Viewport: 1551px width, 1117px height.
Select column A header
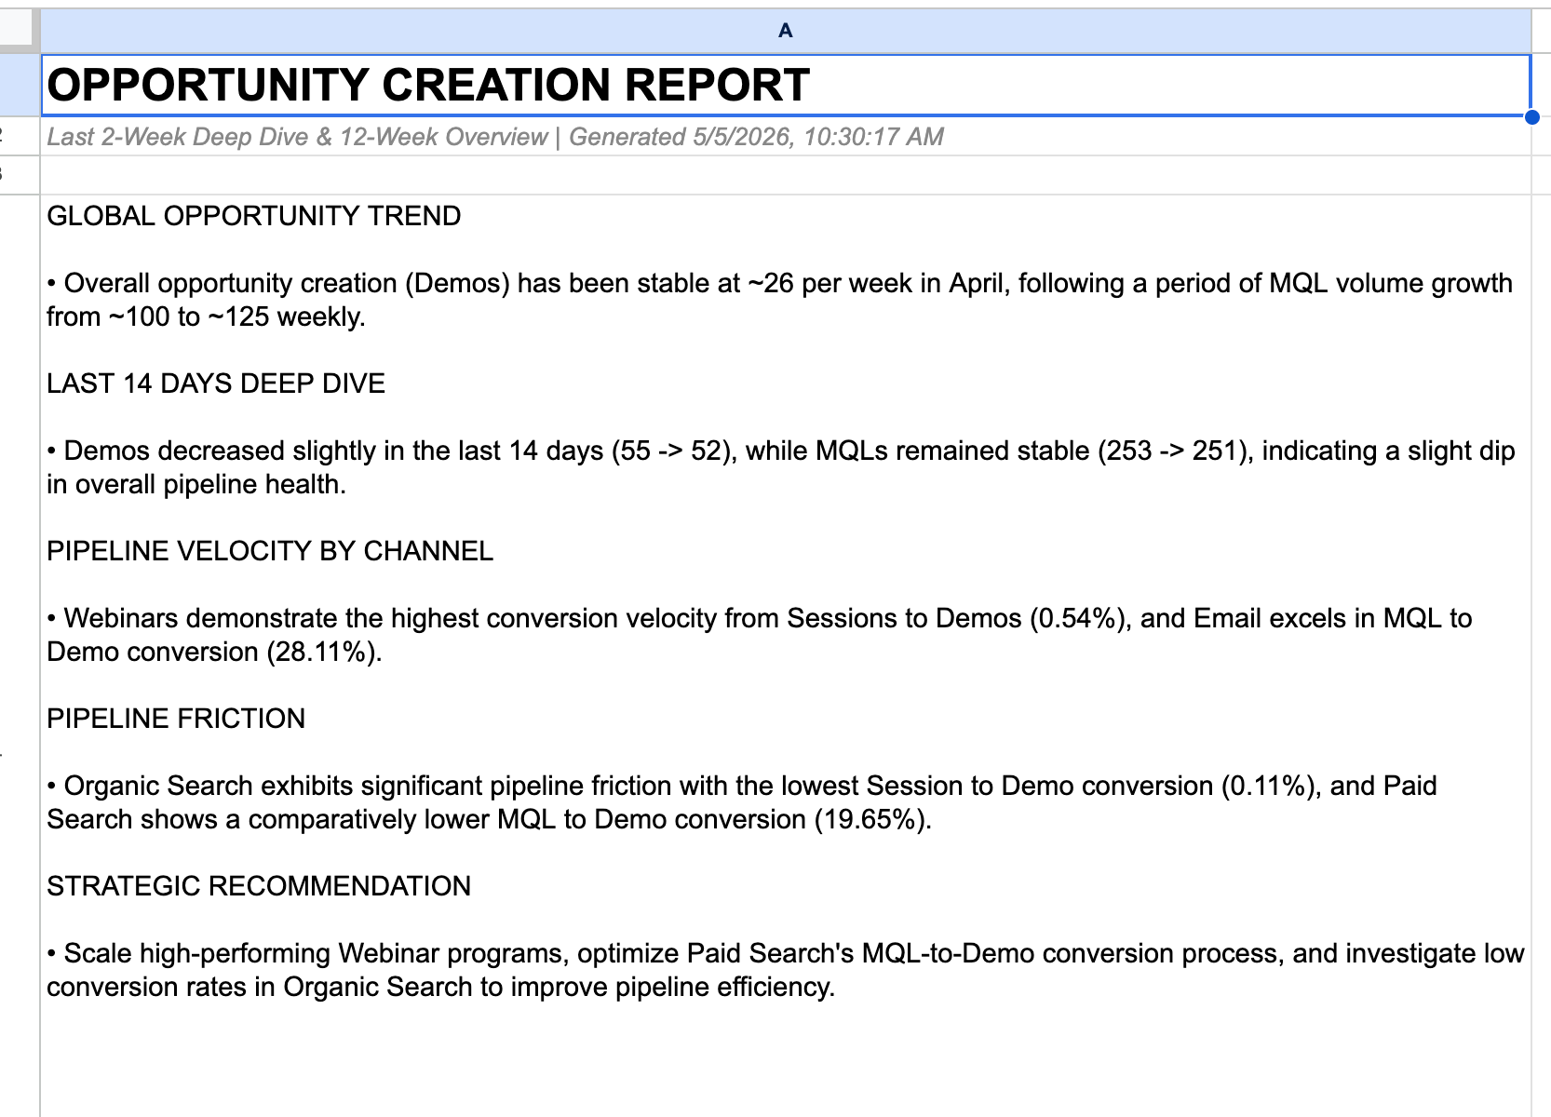tap(786, 31)
